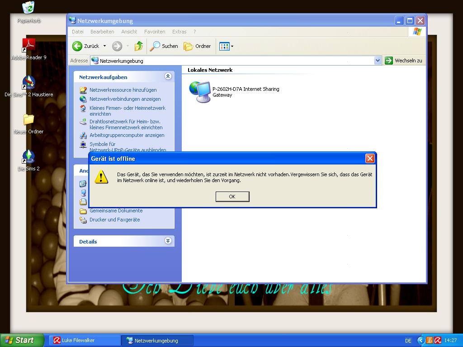Open the Extras menu

(179, 32)
